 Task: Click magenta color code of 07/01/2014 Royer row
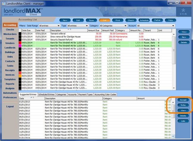20,46
